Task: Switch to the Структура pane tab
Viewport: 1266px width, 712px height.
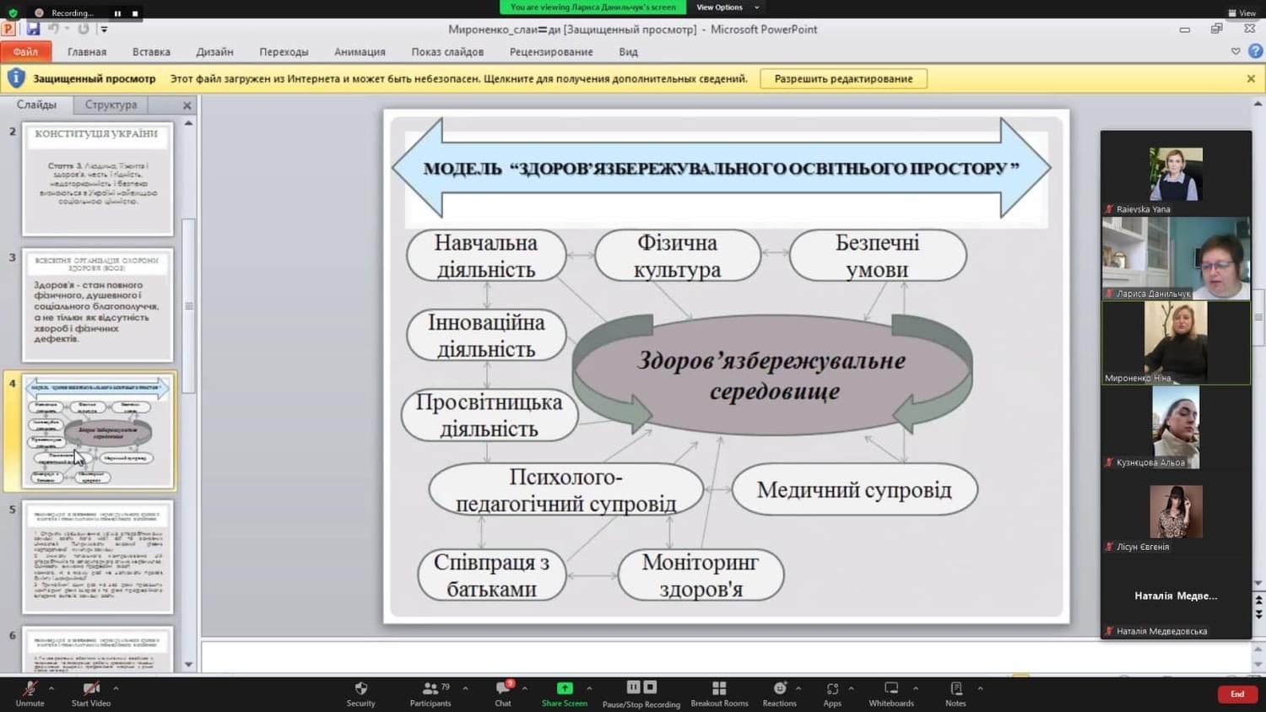Action: click(x=111, y=105)
